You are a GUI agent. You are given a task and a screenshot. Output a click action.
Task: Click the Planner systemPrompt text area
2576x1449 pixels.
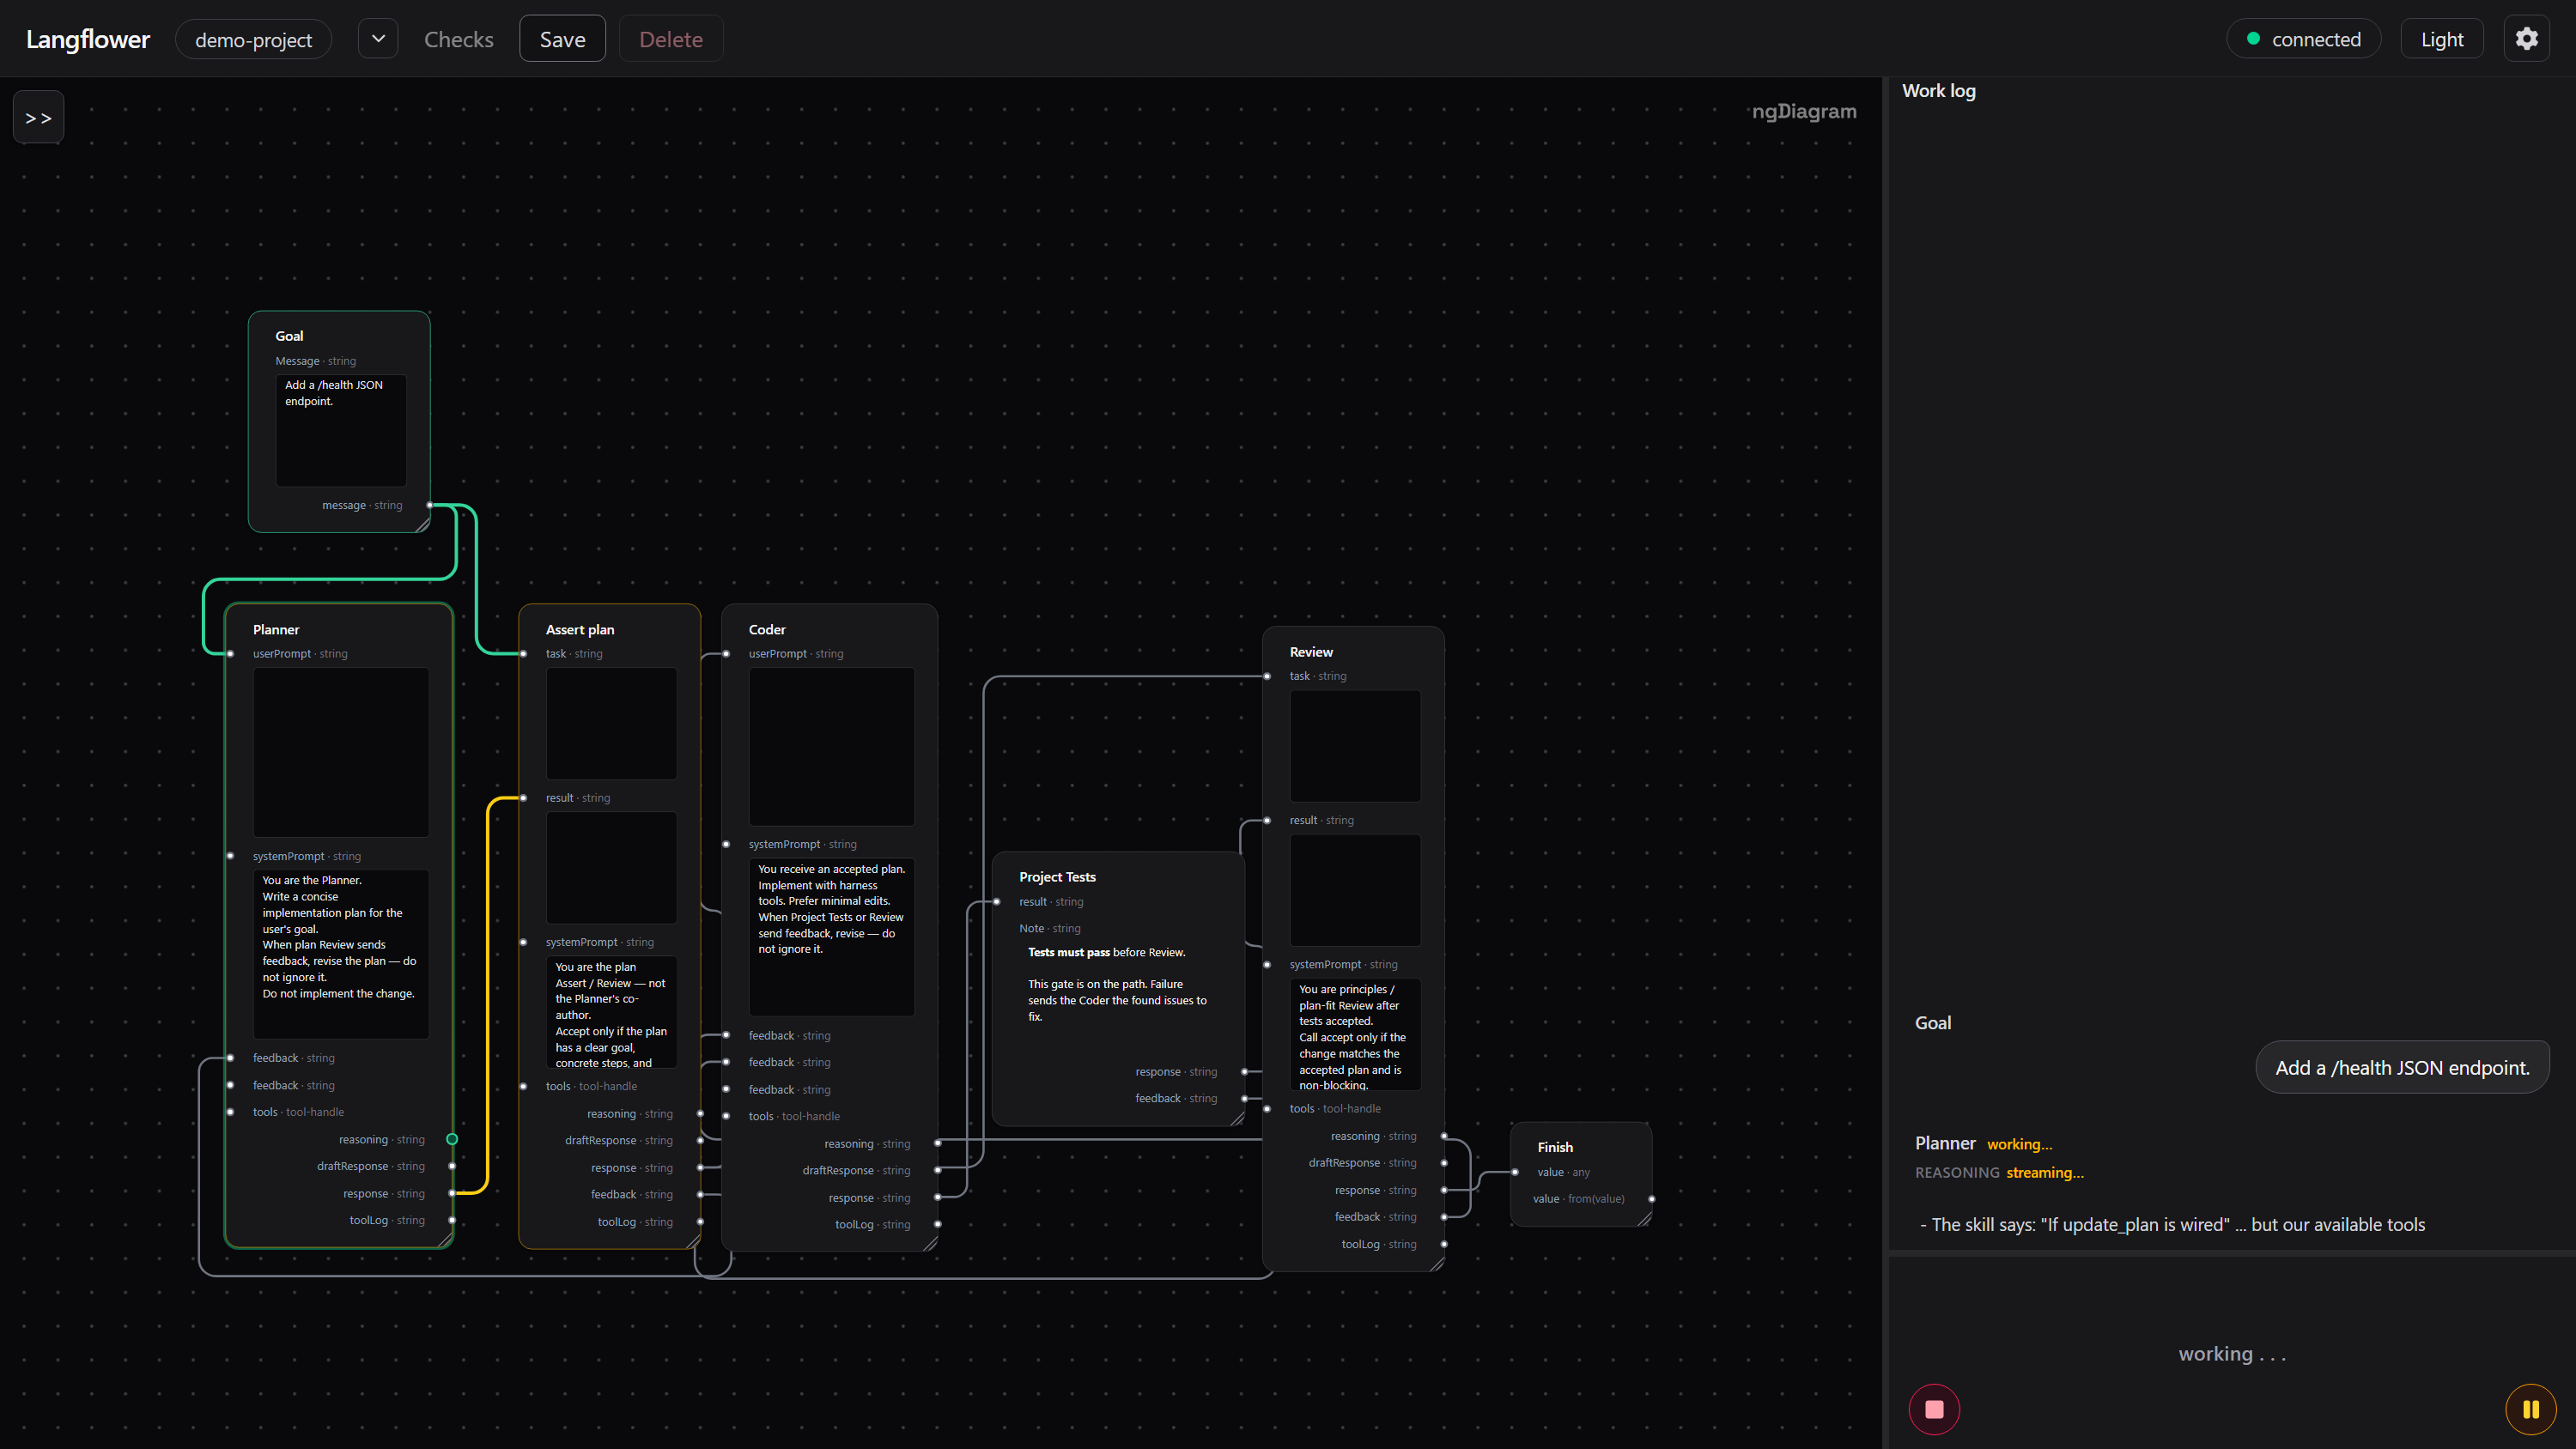(x=340, y=953)
